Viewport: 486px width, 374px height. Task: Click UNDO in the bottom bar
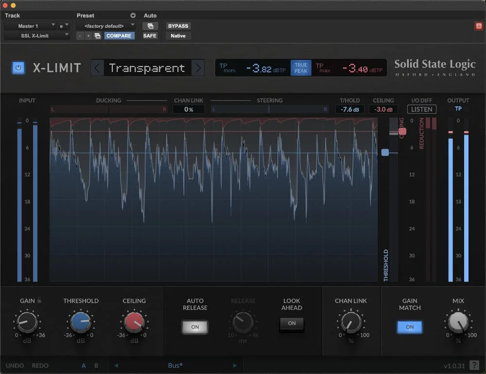coord(15,366)
